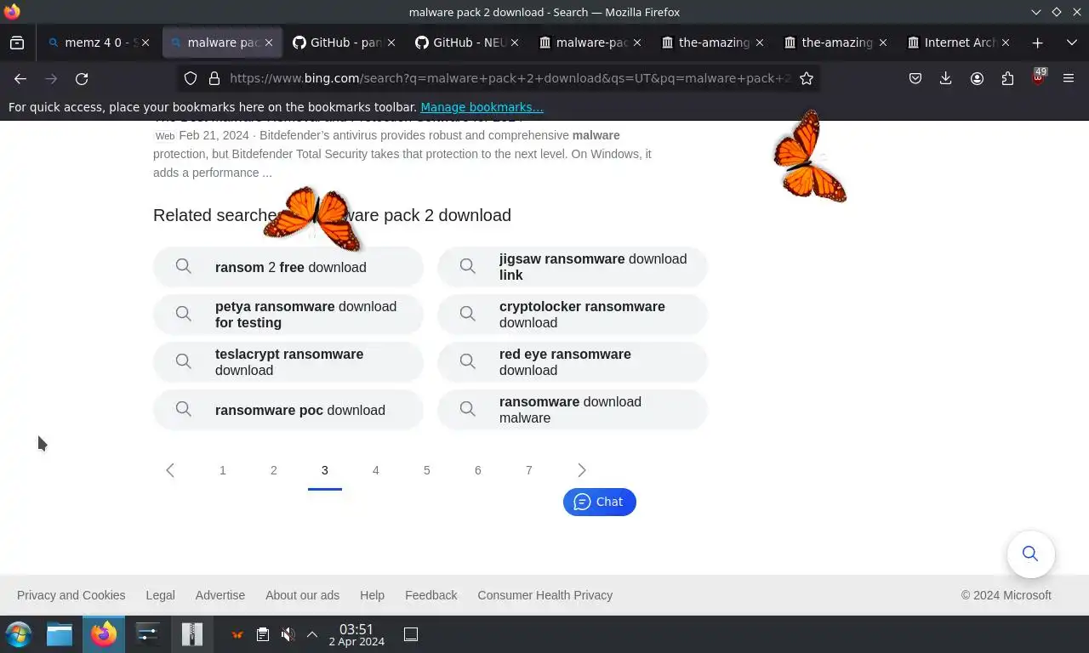Click floating blue search circle button
Viewport: 1089px width, 653px height.
point(1031,554)
